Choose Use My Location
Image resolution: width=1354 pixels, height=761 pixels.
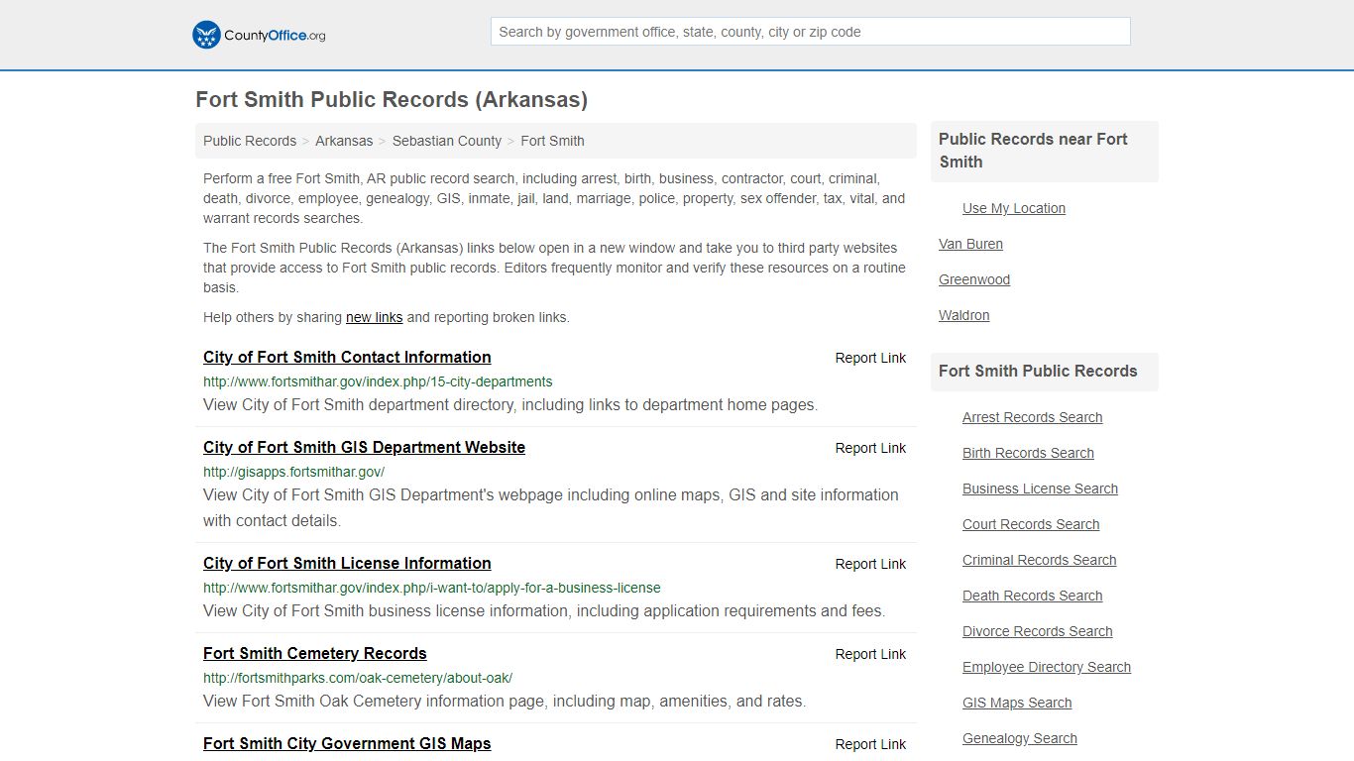click(x=1014, y=208)
